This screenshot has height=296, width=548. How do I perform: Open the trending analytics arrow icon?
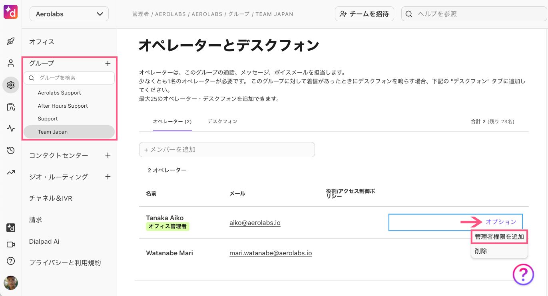tap(11, 172)
